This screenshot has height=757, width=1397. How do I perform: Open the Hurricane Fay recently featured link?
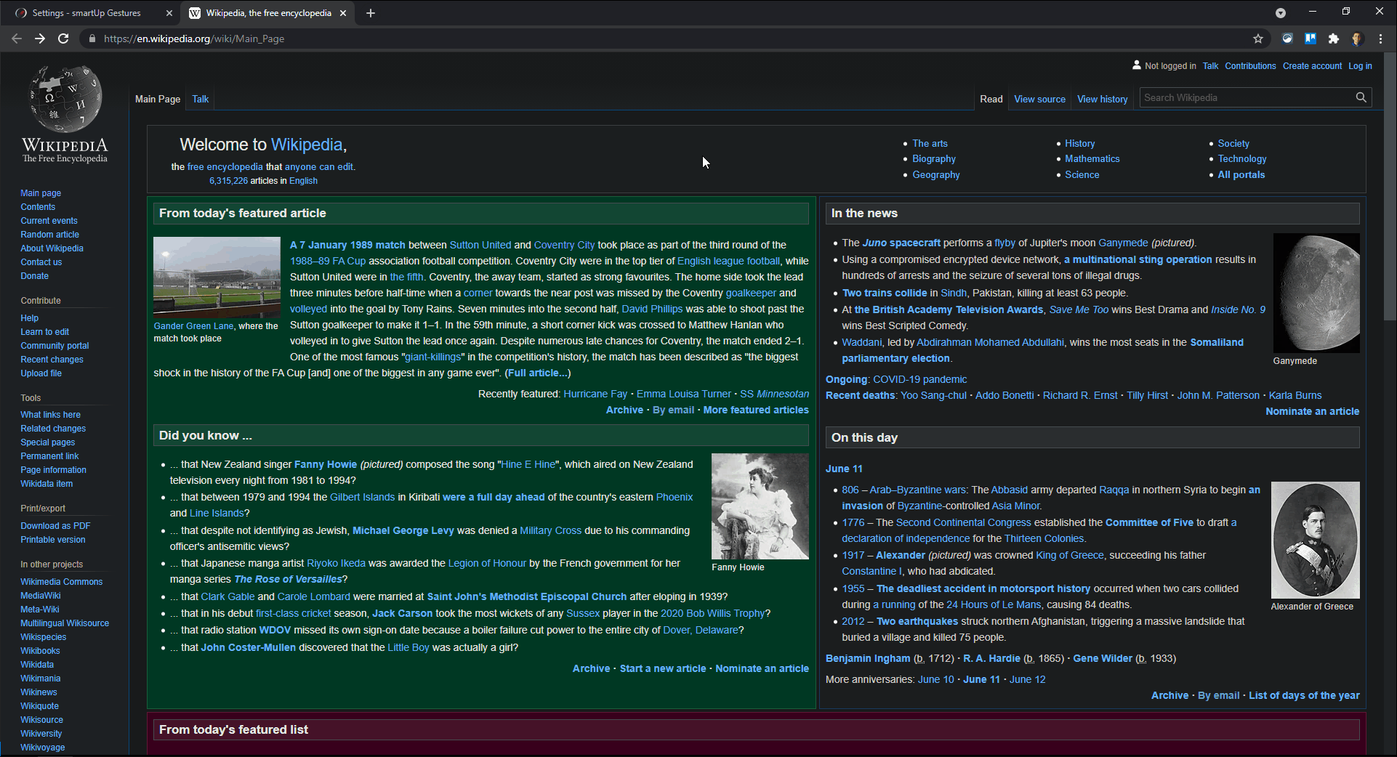coord(595,394)
